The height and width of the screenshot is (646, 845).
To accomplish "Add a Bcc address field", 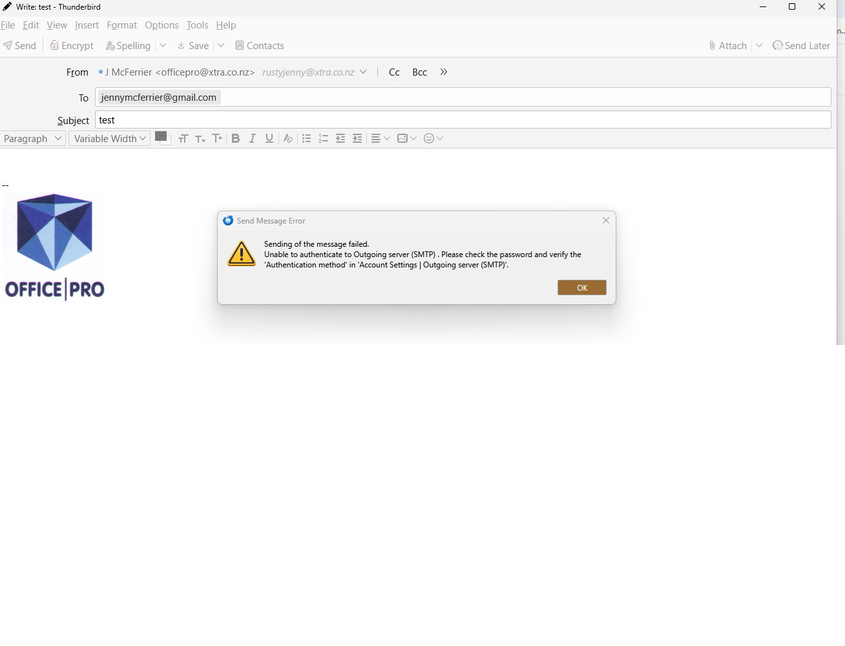I will [x=420, y=72].
